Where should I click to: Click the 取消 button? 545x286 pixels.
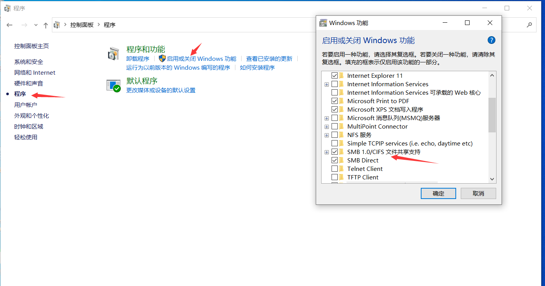[478, 193]
